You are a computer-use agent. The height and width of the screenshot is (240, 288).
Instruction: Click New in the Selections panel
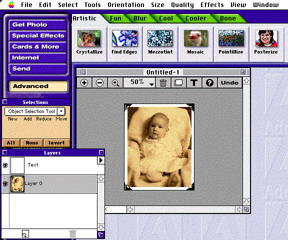tap(12, 119)
